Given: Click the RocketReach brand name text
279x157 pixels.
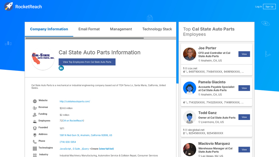Looking at the screenshot, I should coord(29,7).
